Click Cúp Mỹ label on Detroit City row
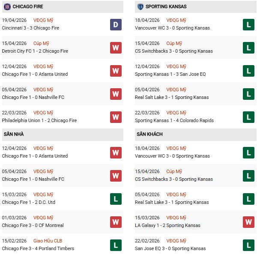This screenshot has height=254, width=257. pos(41,44)
